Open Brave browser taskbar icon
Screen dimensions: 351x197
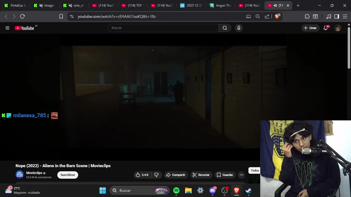click(x=237, y=190)
